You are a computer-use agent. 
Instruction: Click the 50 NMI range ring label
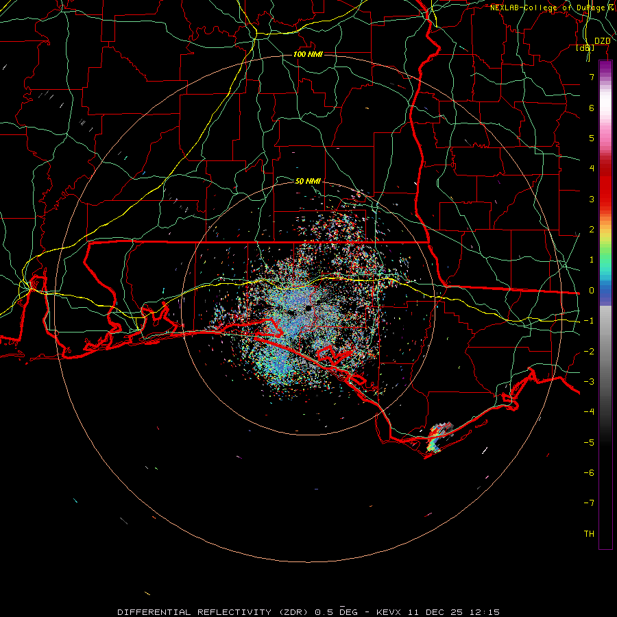pyautogui.click(x=308, y=181)
